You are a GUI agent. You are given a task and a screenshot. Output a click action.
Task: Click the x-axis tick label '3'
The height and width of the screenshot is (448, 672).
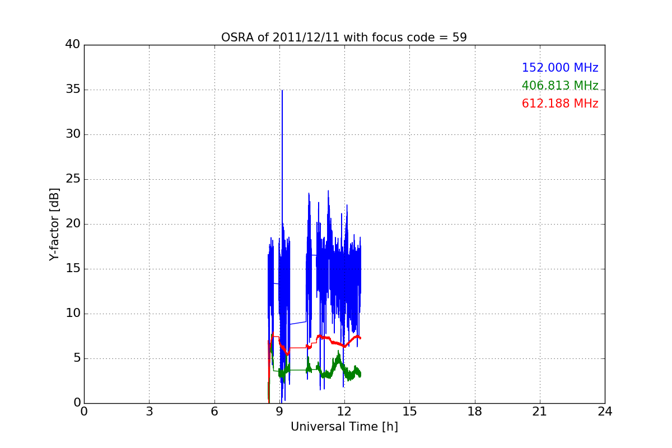[x=149, y=412]
